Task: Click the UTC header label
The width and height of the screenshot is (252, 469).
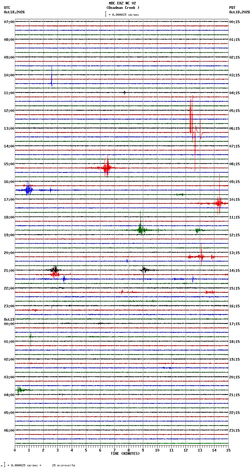Action: 7,8
